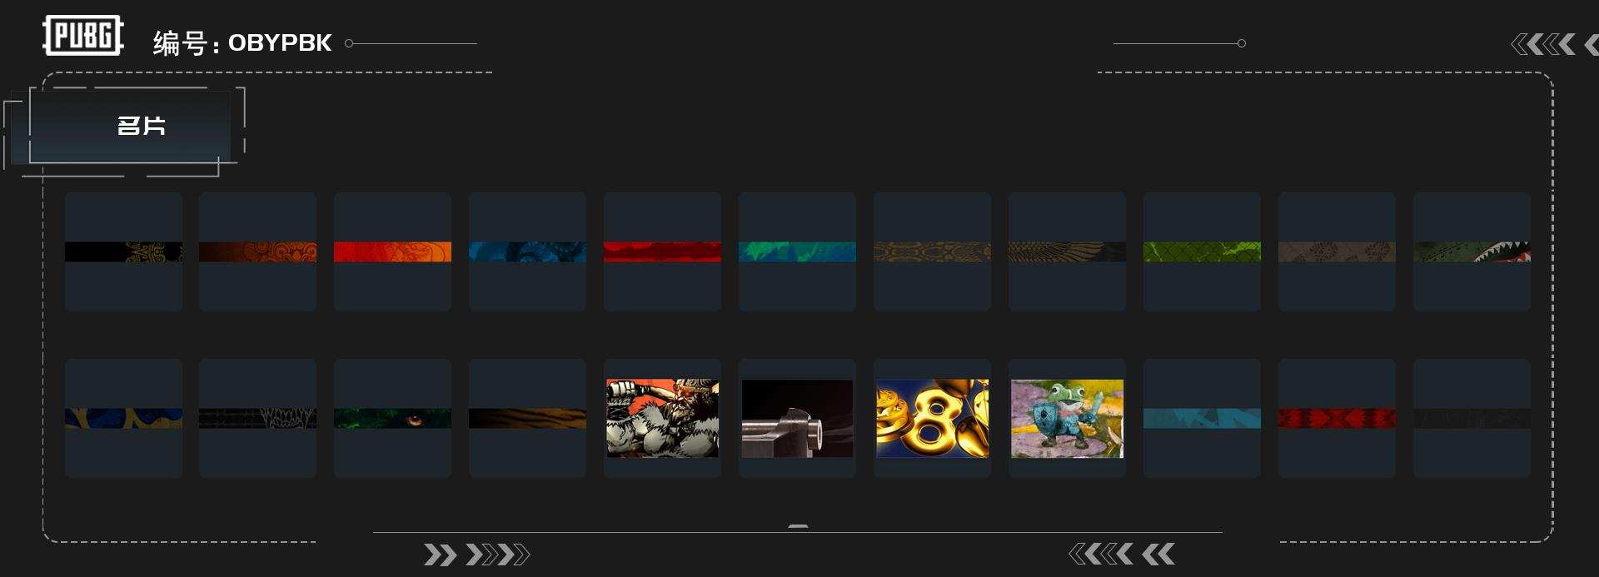Image resolution: width=1599 pixels, height=577 pixels.
Task: Pick the plain dark gray name card
Action: pos(1472,418)
